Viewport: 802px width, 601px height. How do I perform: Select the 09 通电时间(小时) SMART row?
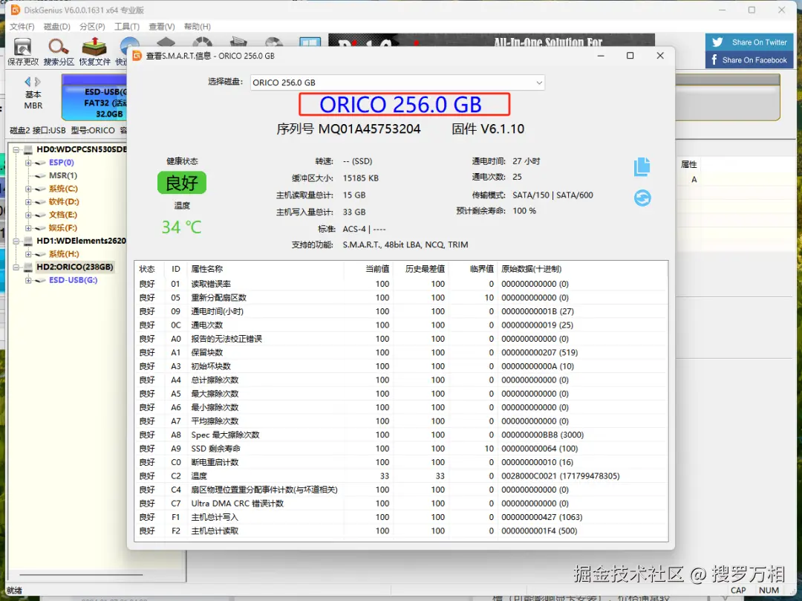click(x=401, y=311)
